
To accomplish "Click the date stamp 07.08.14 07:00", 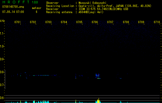I will click(13, 12).
